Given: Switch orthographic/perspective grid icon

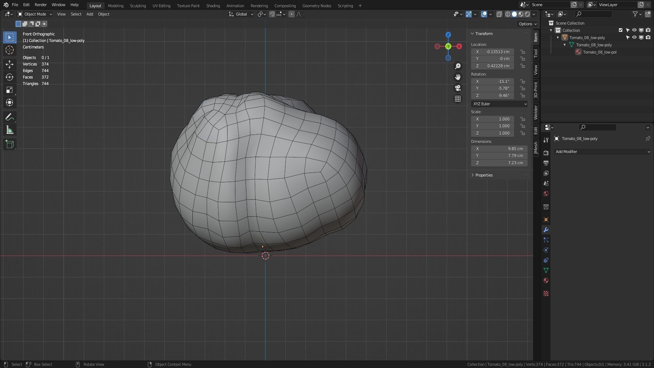Looking at the screenshot, I should [458, 99].
